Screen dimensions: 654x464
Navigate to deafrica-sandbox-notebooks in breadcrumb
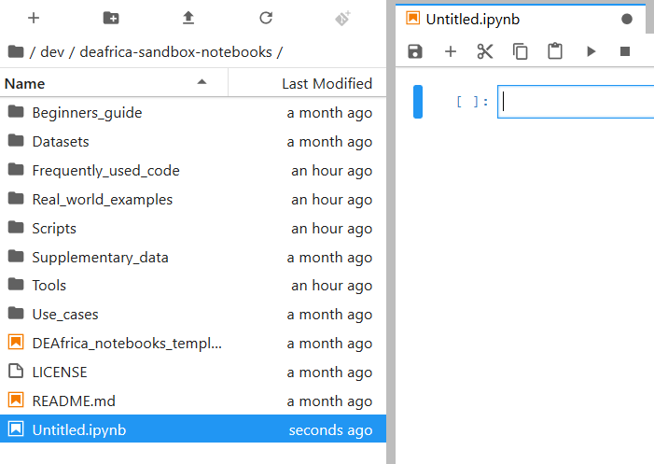[175, 52]
